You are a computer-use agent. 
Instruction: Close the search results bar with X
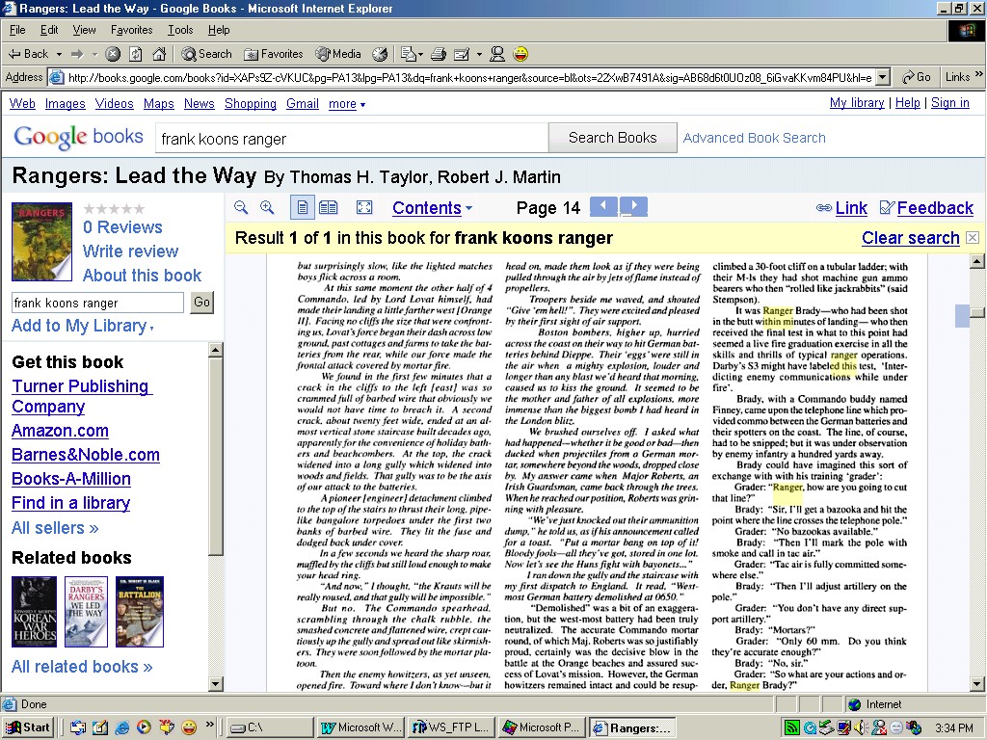[973, 238]
